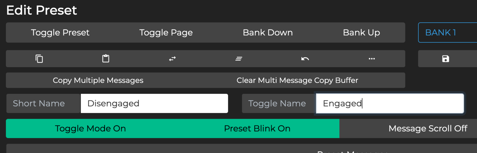Viewport: 477px width, 153px height.
Task: Focus the Short Name field containing Disengaged
Action: (154, 103)
